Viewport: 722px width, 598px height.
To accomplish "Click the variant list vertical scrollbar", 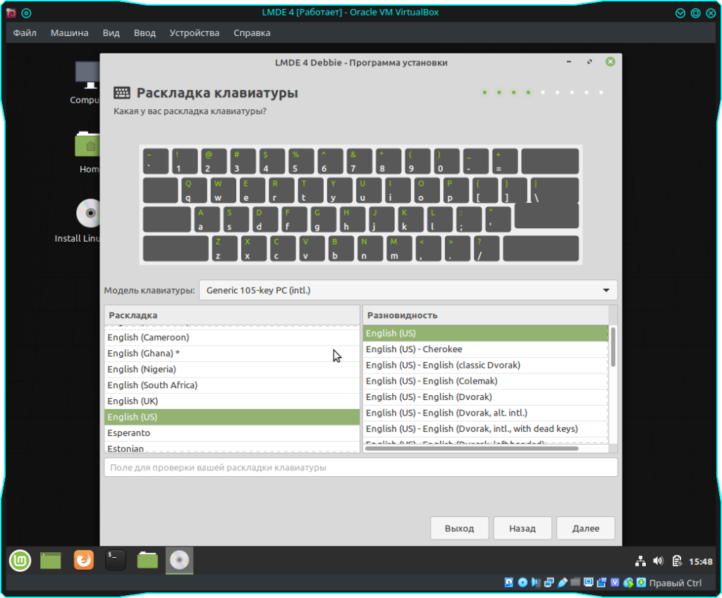I will tap(613, 347).
